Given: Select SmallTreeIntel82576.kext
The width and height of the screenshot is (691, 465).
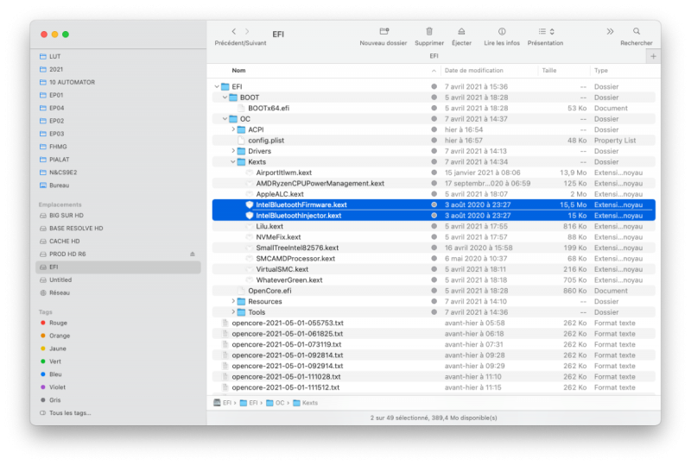Looking at the screenshot, I should coord(434,248).
